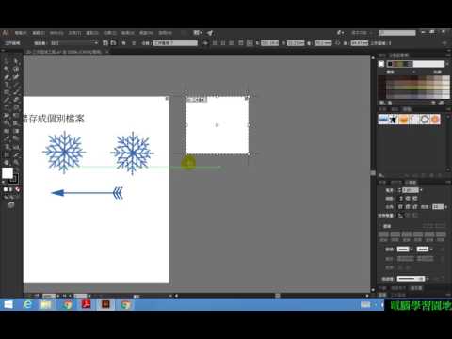Screen dimensions: 452x339
Task: Open the Change Screen Mode button
Action: (x=11, y=205)
